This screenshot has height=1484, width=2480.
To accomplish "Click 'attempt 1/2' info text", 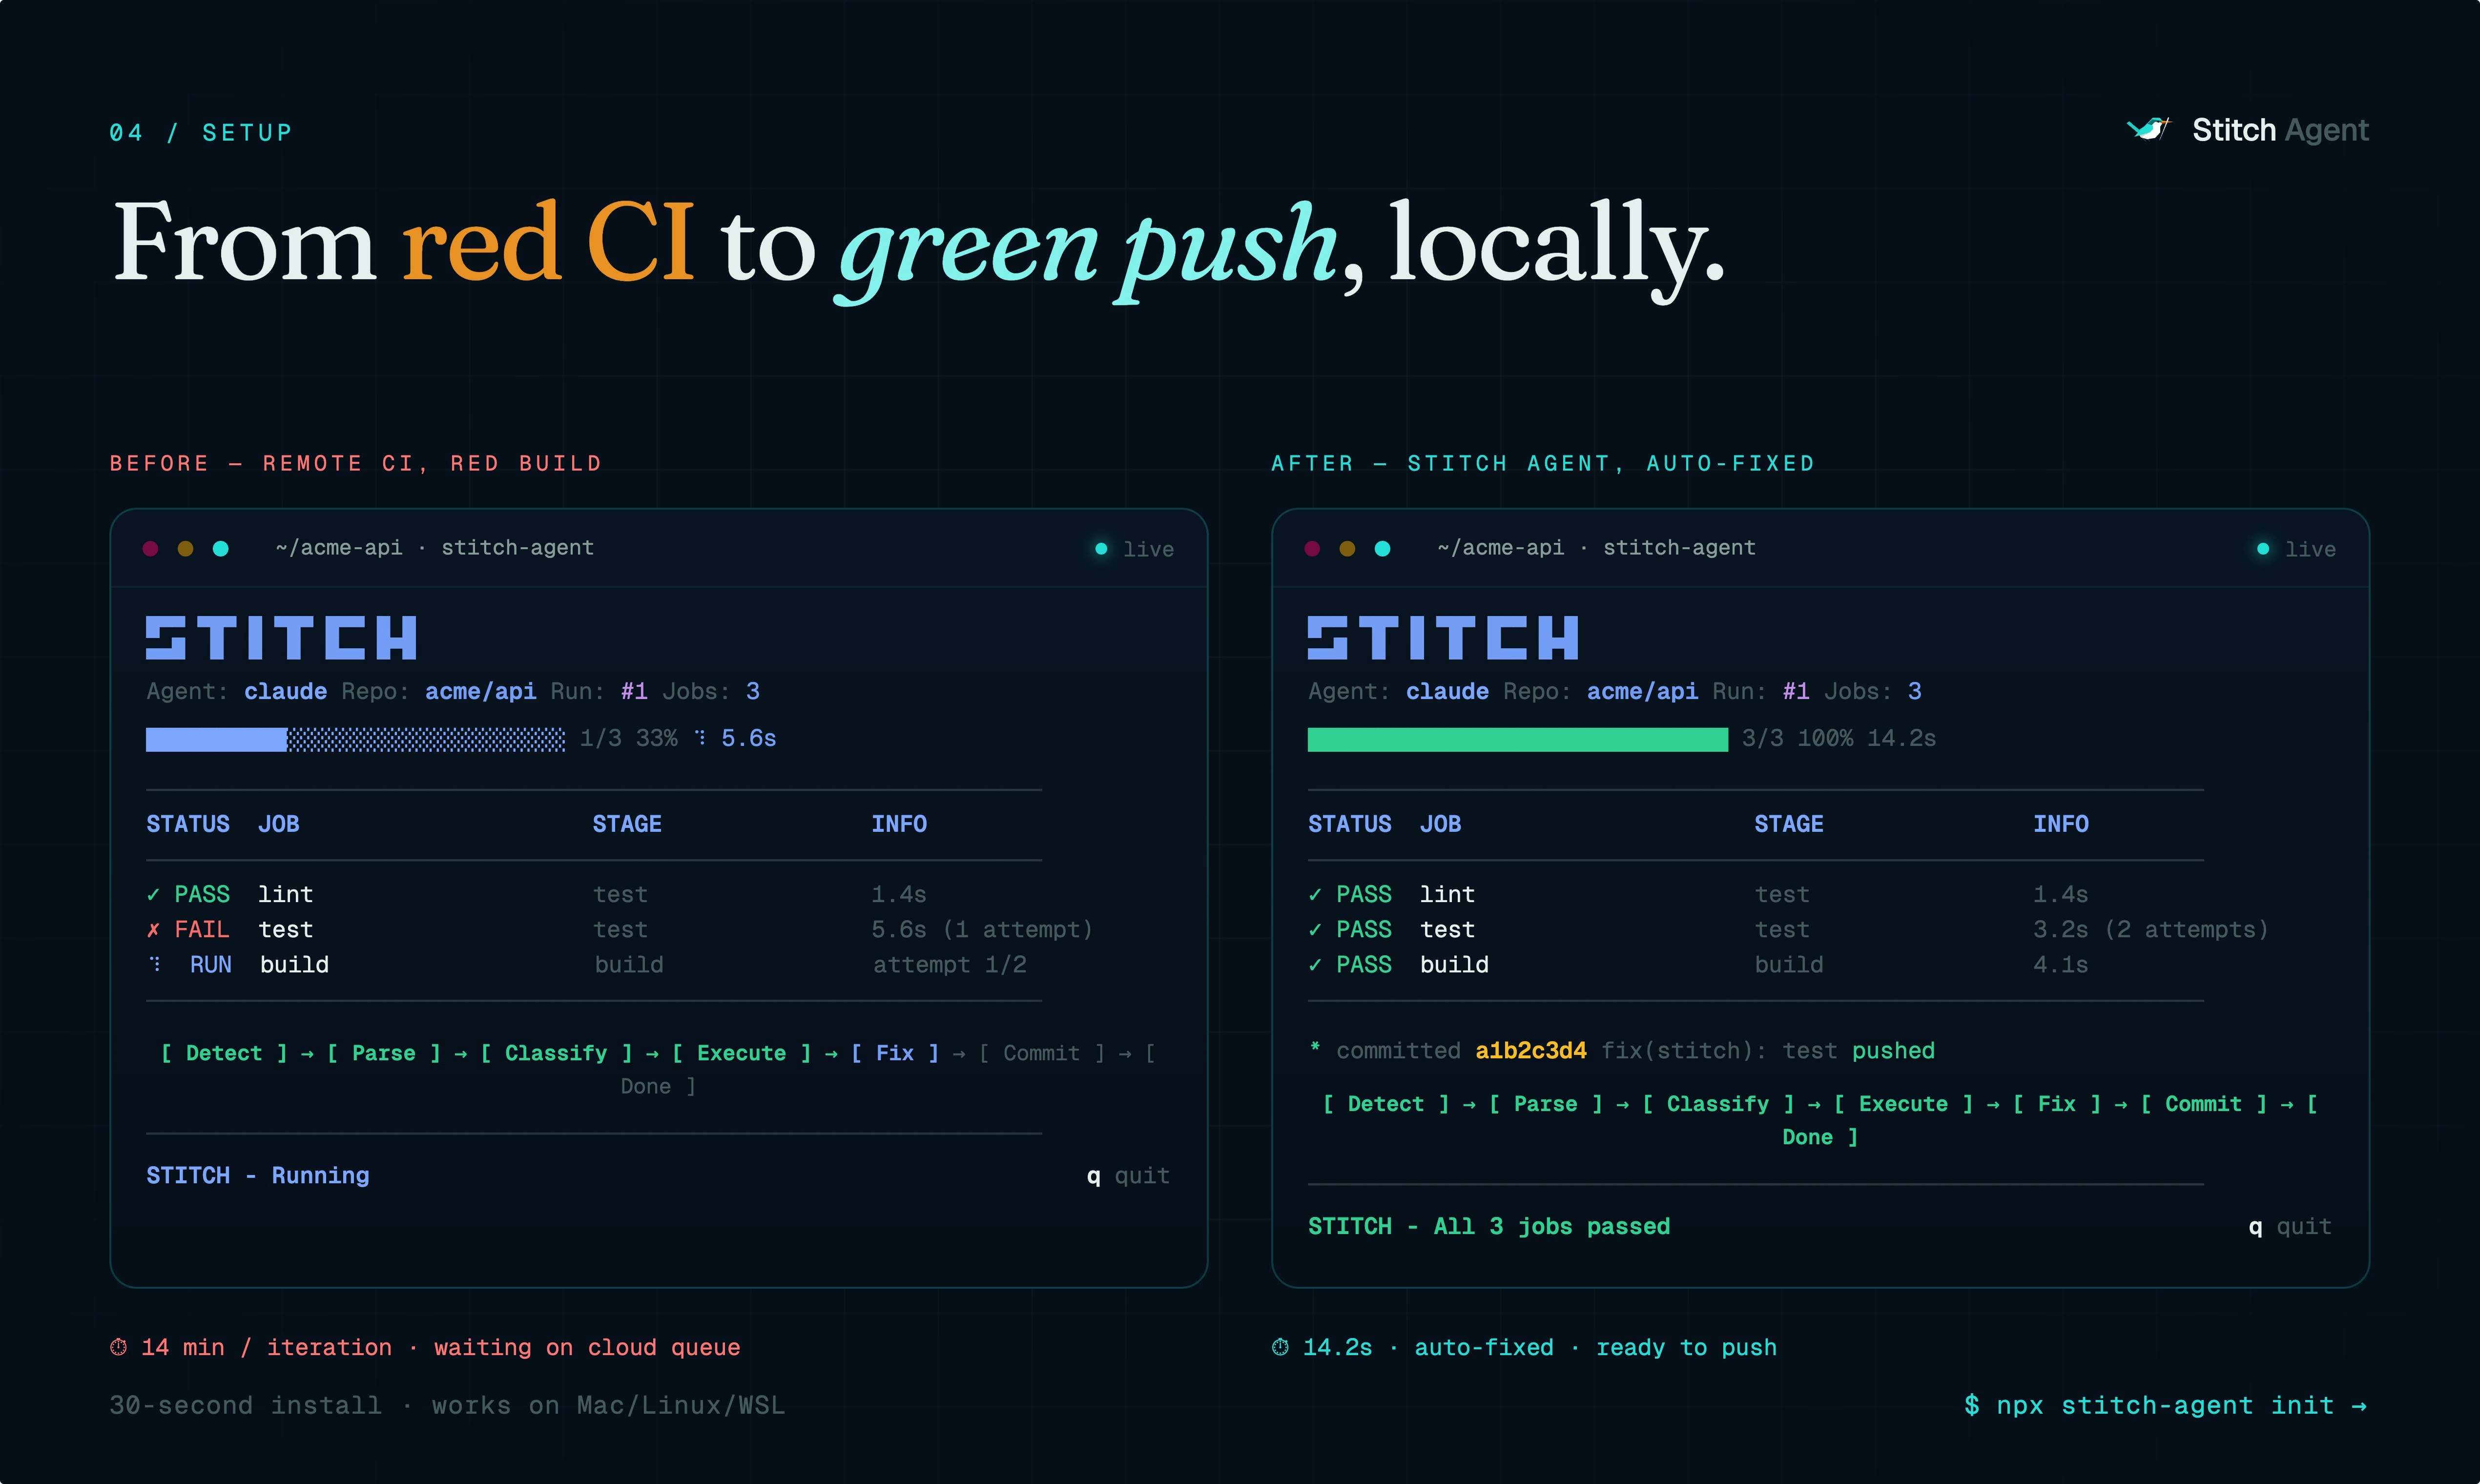I will [x=950, y=965].
